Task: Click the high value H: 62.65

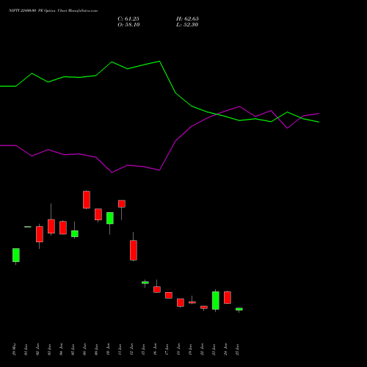Action: 187,19
